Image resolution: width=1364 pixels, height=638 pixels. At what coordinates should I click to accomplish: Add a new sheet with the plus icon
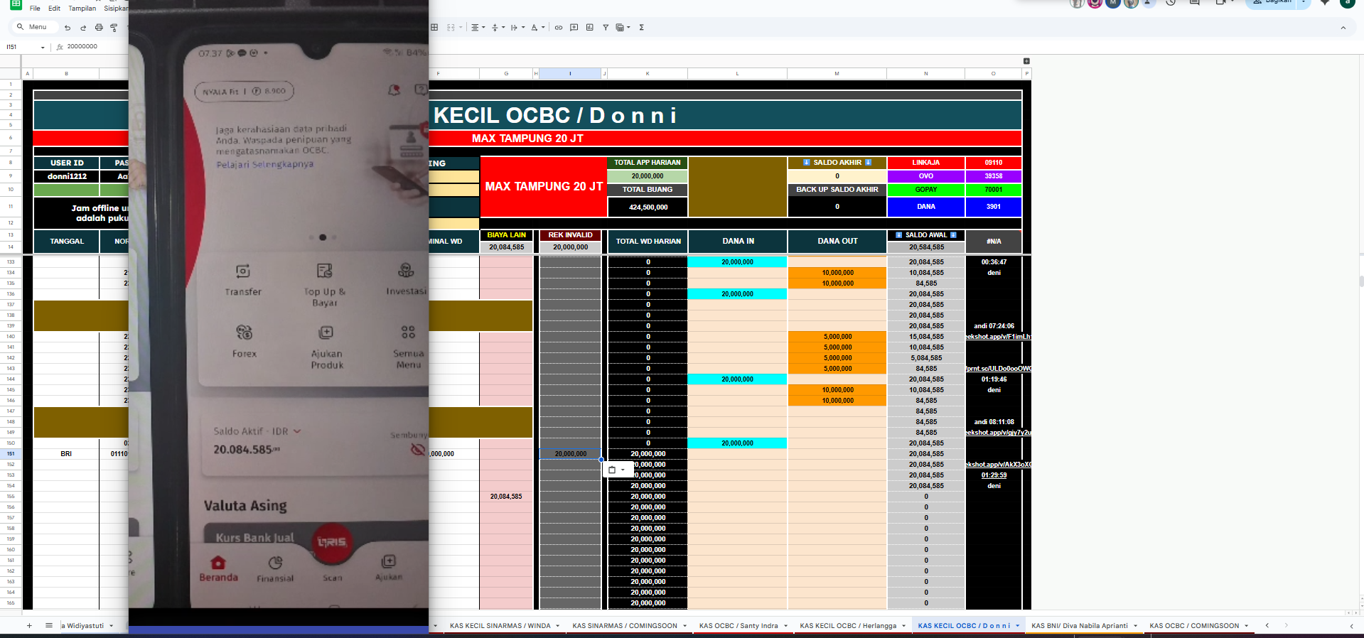tap(29, 626)
